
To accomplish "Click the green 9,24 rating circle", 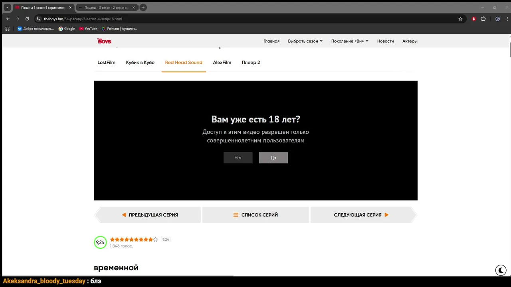I will tap(100, 242).
